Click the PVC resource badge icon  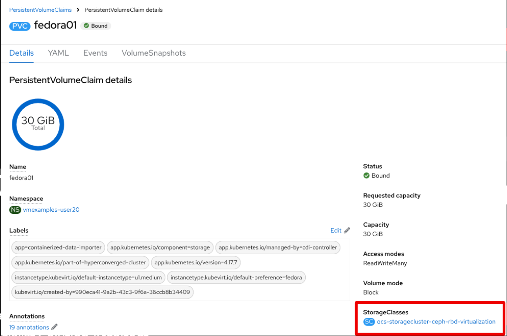coord(20,26)
